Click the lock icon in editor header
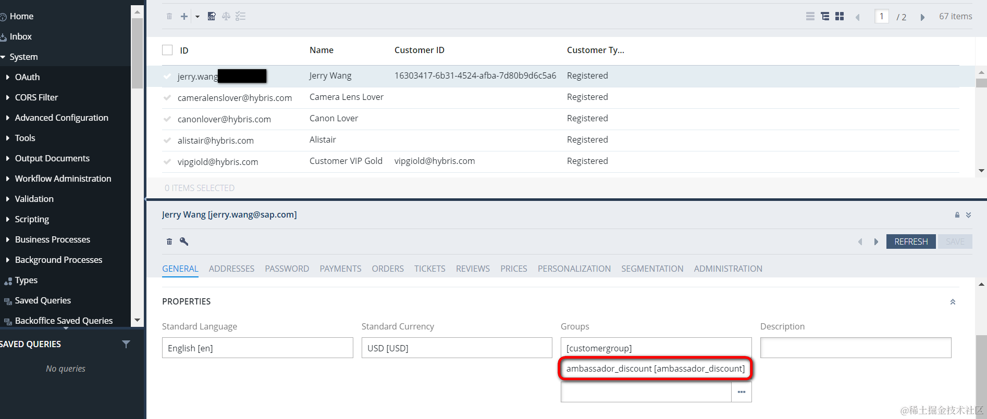Screen dimensions: 987x419 coord(957,215)
